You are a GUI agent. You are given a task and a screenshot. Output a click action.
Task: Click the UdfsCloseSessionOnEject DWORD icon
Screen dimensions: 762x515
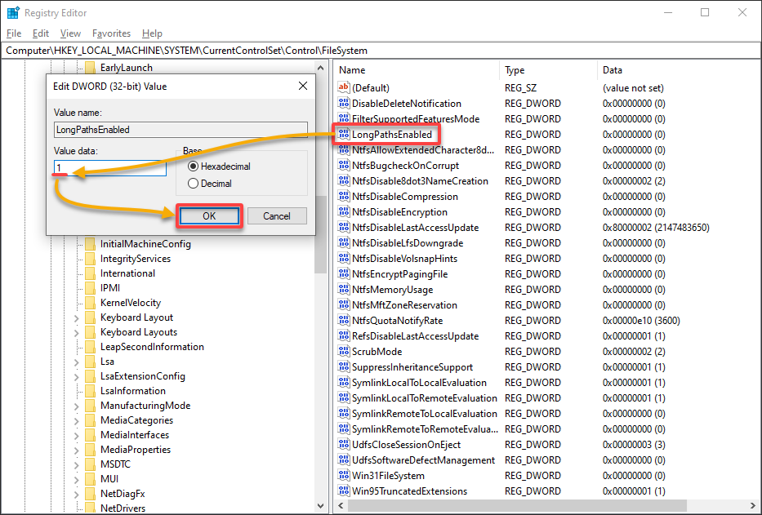click(344, 444)
